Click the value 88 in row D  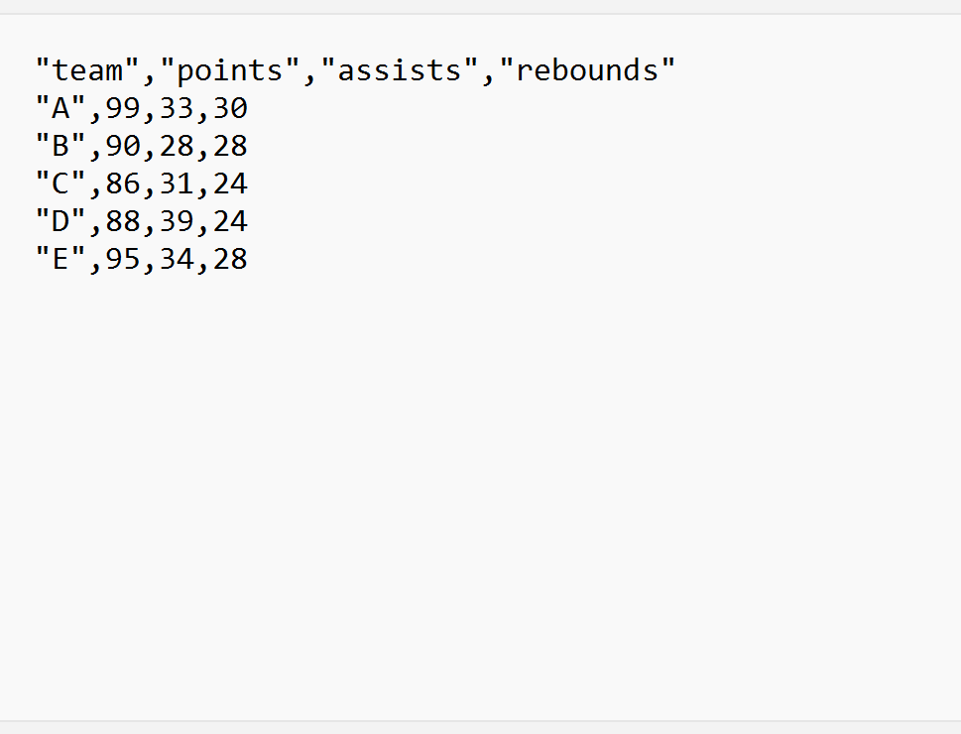pos(123,221)
